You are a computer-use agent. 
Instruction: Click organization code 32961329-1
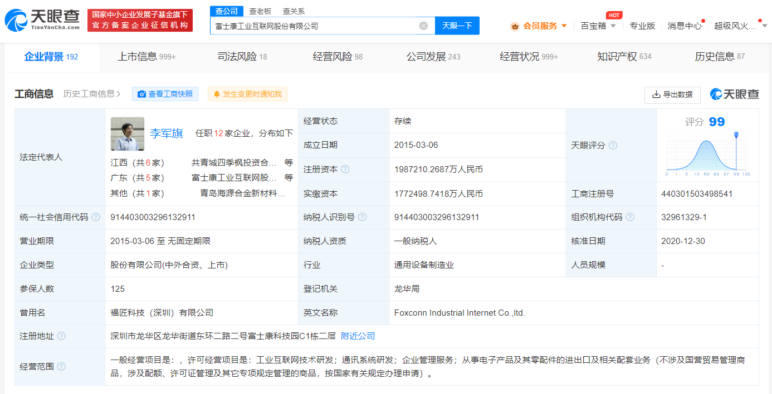[684, 217]
